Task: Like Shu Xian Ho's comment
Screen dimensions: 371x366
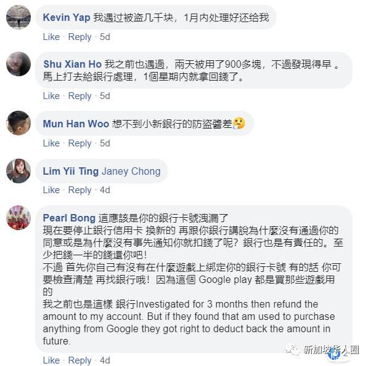Action: point(51,96)
